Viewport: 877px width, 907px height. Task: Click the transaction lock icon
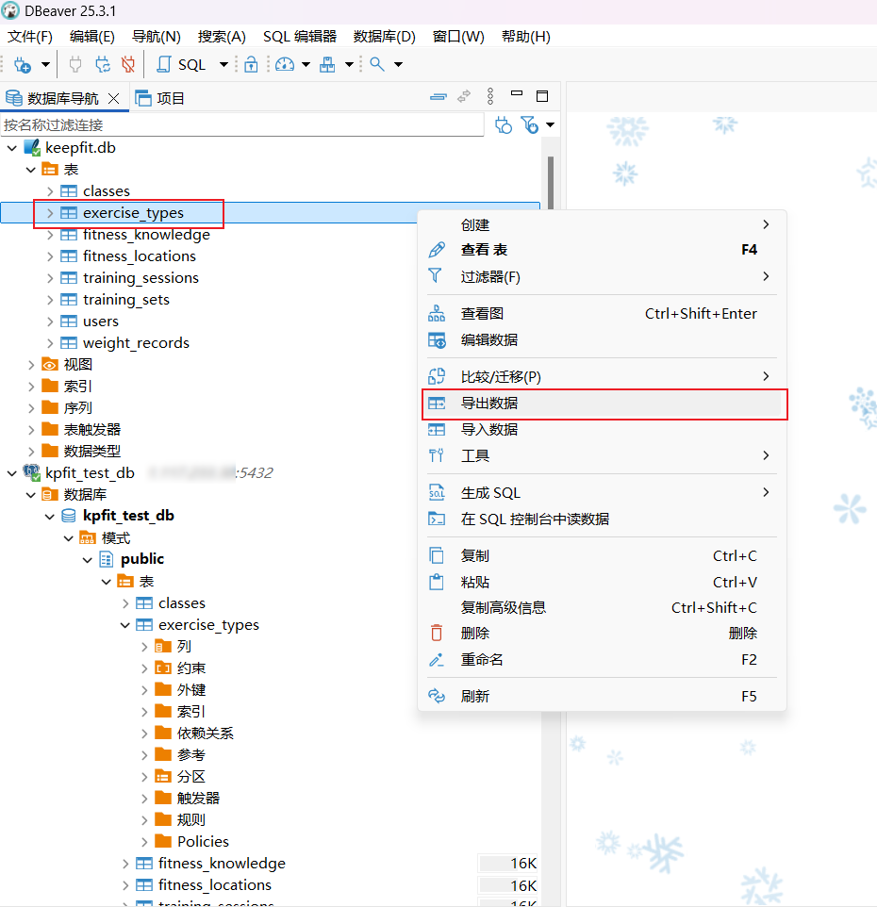click(x=251, y=64)
